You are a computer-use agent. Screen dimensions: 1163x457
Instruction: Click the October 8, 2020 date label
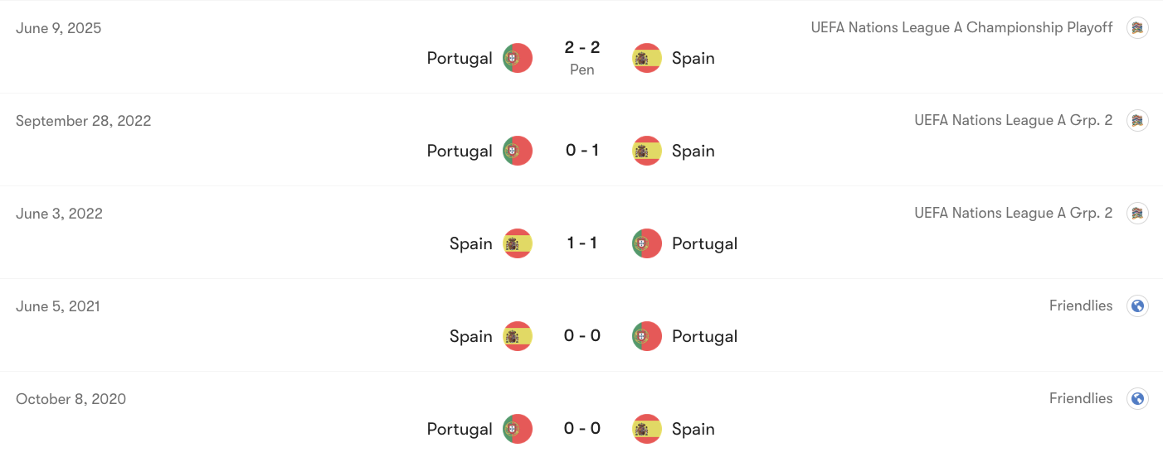click(x=71, y=399)
